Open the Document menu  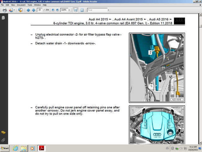point(21,5)
